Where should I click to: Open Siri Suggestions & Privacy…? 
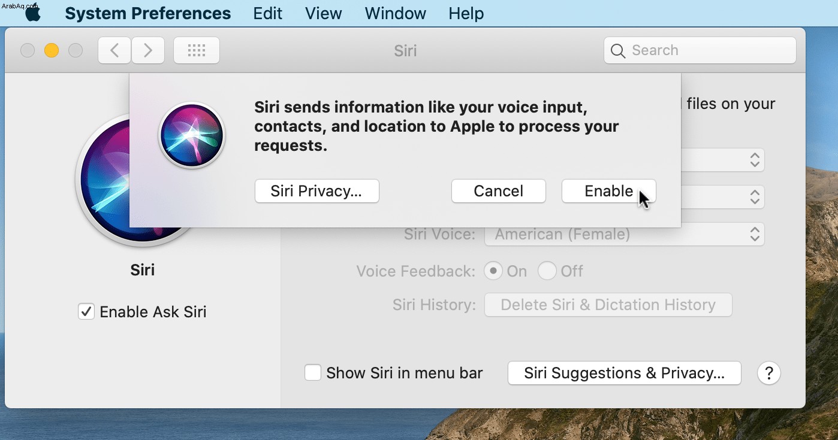coord(625,373)
